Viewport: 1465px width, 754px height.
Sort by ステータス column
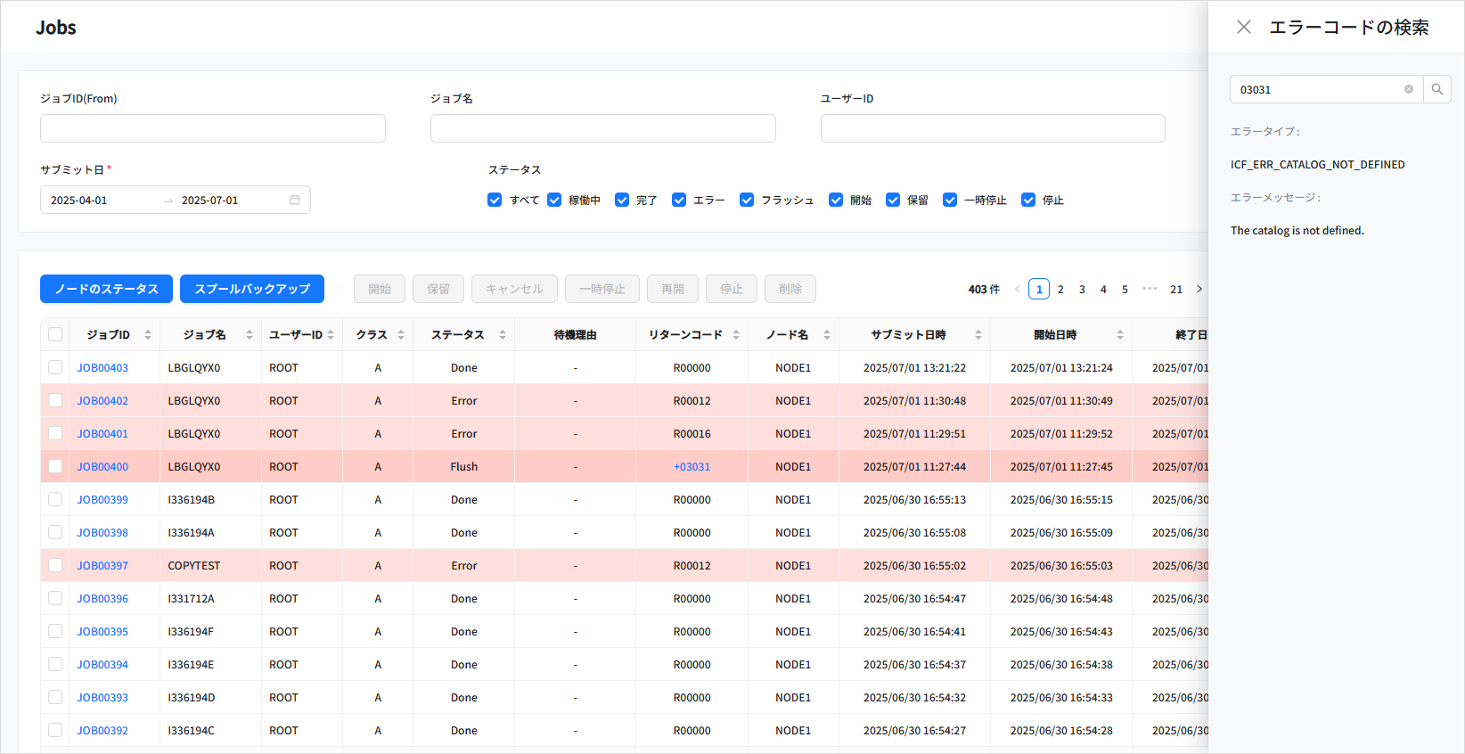pyautogui.click(x=503, y=334)
